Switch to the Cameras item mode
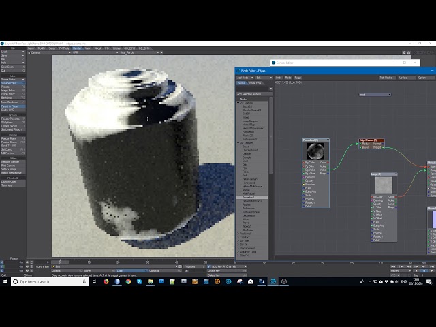 pos(163,271)
